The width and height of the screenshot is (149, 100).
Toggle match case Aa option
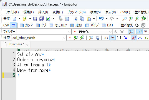134,38
